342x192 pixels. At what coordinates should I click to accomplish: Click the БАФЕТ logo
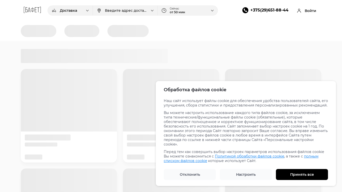(x=32, y=10)
